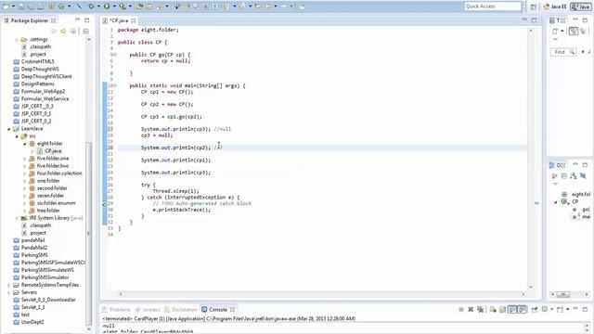Image resolution: width=594 pixels, height=334 pixels.
Task: Collapse the src folder node
Action: (17, 136)
